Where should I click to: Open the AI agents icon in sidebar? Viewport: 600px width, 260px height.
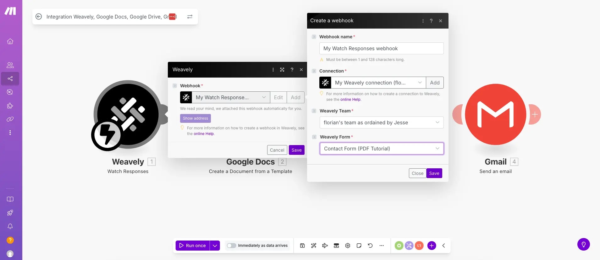pos(10,92)
